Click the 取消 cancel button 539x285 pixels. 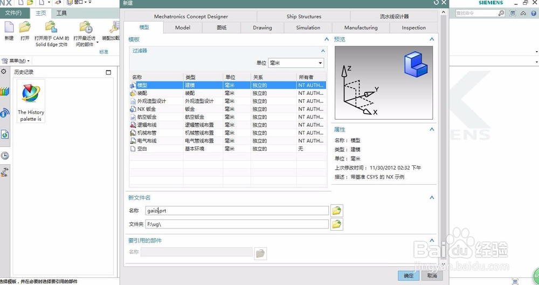tap(432, 275)
